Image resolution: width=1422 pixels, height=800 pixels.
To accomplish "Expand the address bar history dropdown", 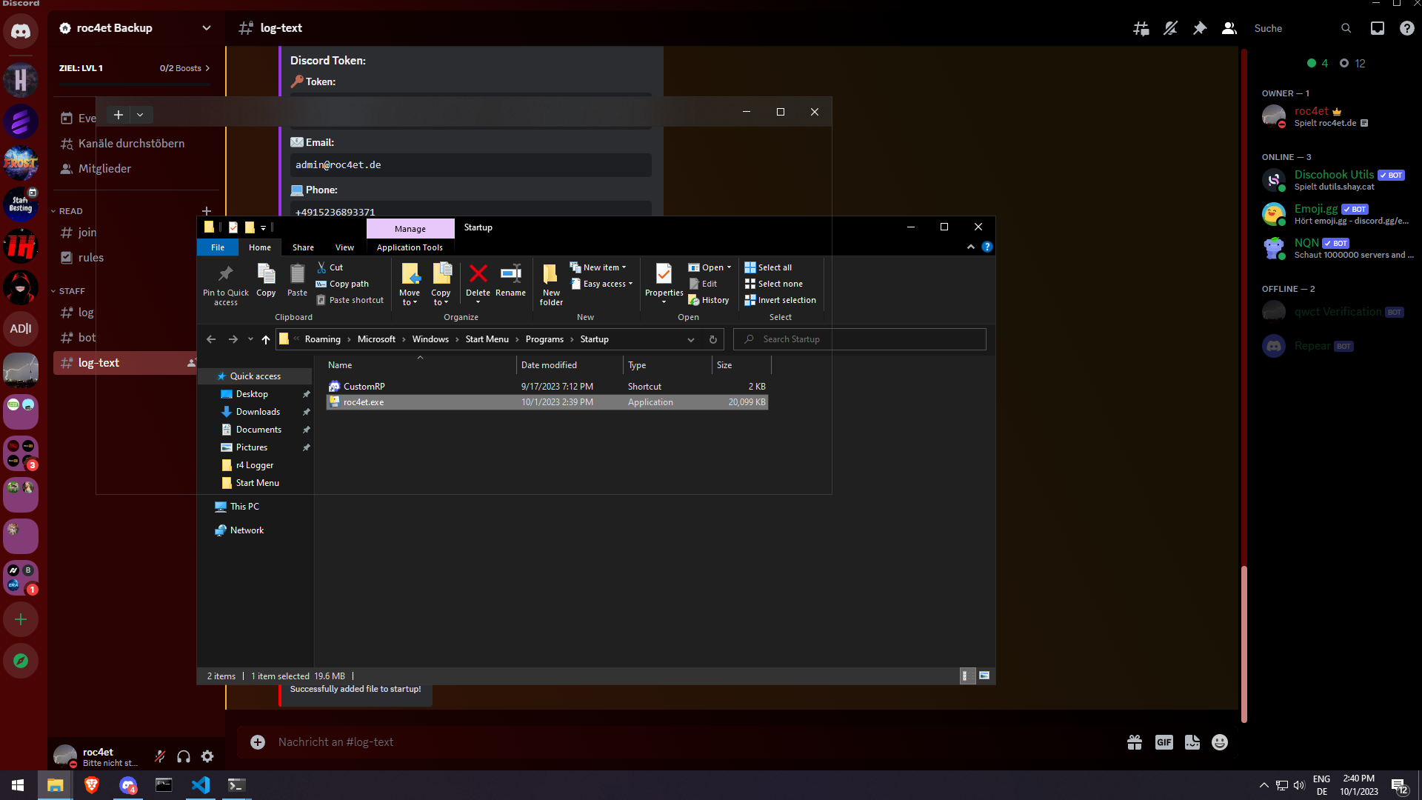I will (691, 339).
